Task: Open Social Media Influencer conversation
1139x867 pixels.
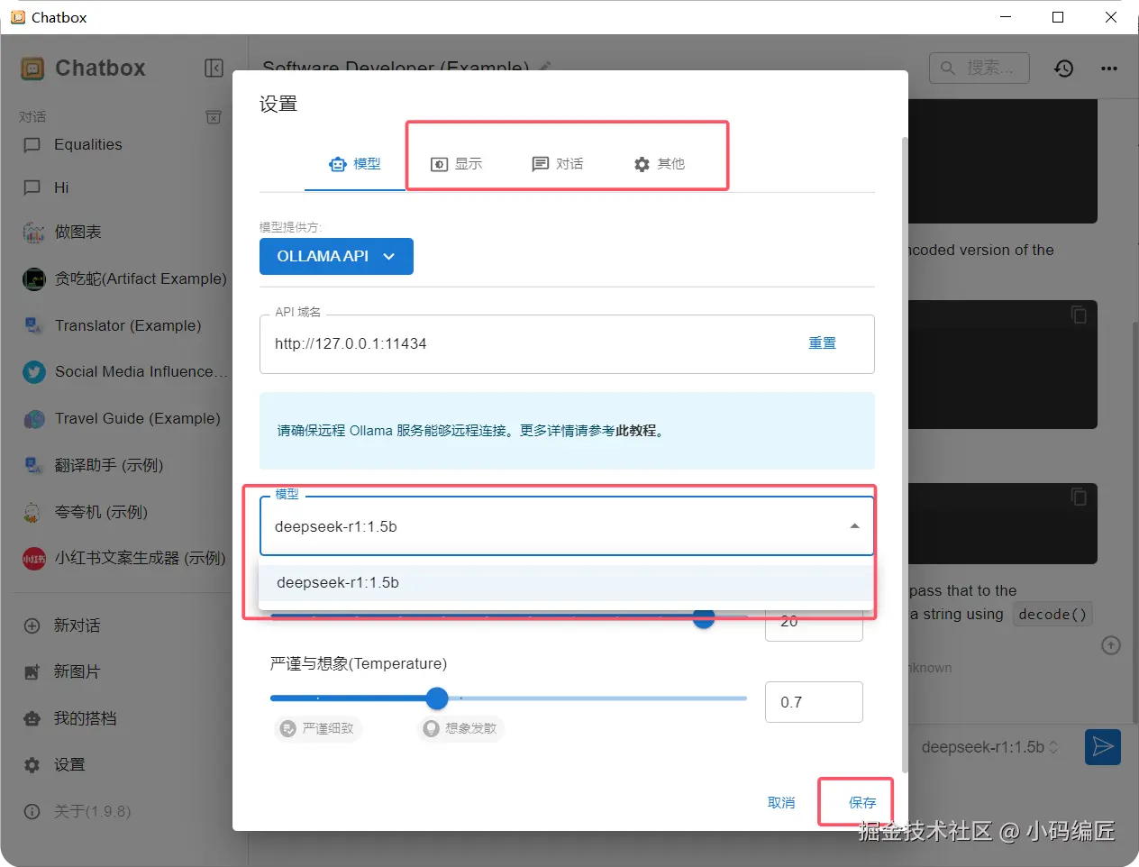Action: click(123, 371)
